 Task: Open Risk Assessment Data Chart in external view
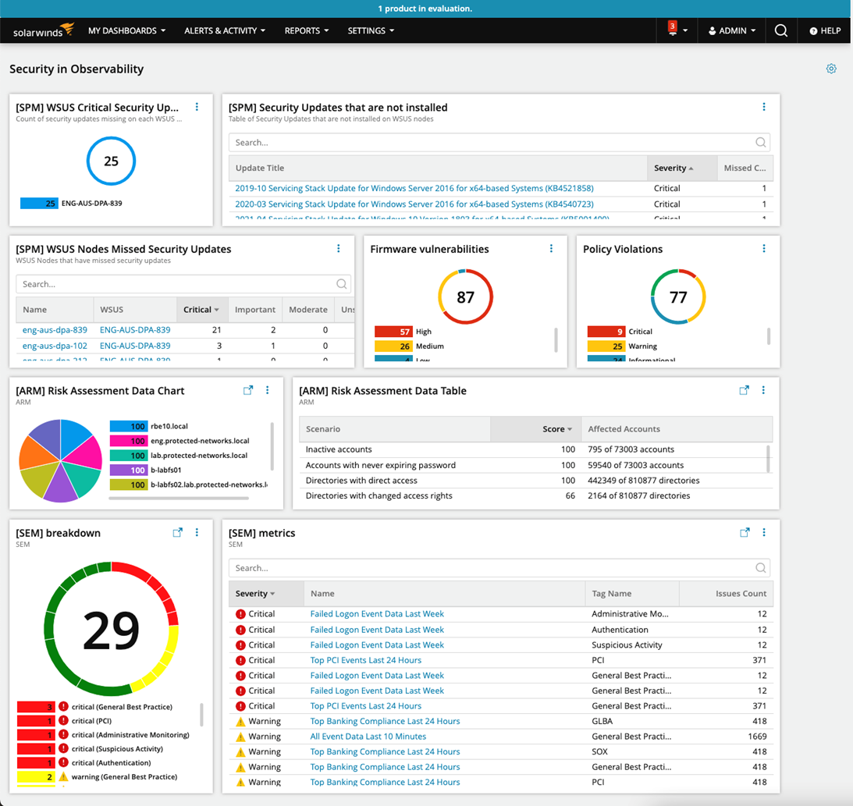248,390
